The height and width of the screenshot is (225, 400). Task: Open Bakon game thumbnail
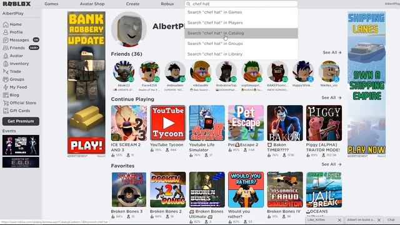(285, 123)
